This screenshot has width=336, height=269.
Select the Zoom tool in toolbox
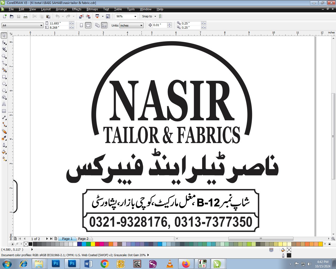(x=4, y=56)
